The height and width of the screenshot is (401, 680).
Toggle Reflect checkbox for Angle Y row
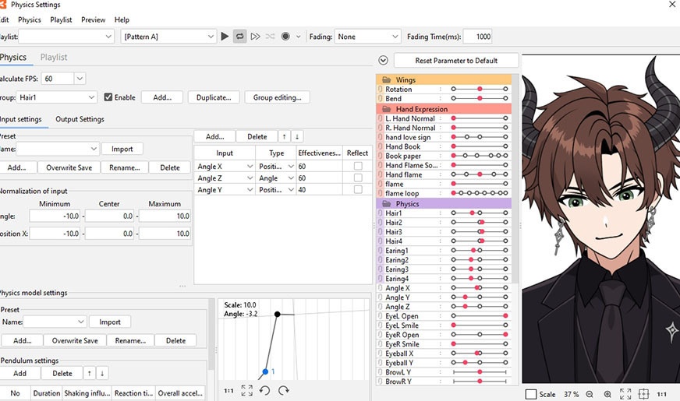click(x=358, y=189)
